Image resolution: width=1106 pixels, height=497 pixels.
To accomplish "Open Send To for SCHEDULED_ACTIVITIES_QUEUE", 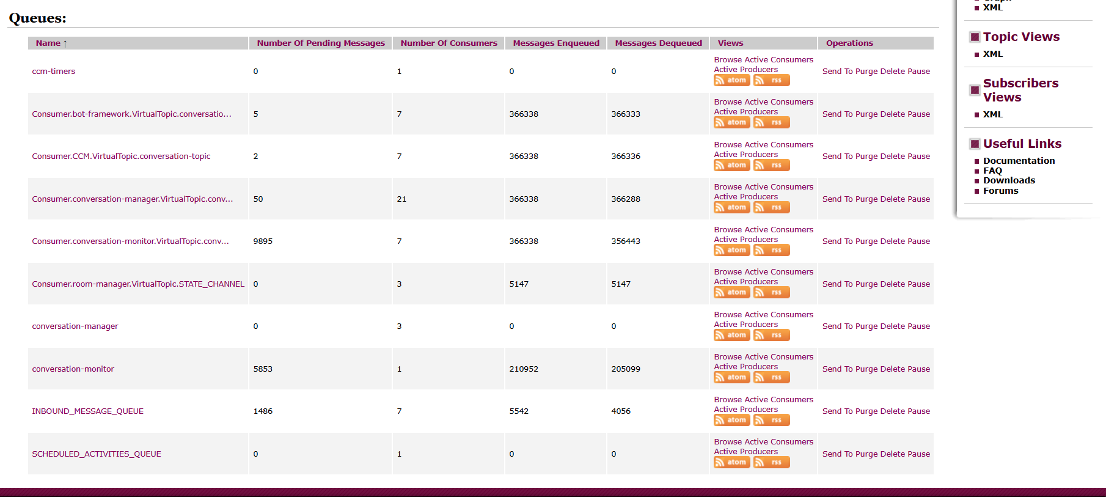I will tap(837, 454).
